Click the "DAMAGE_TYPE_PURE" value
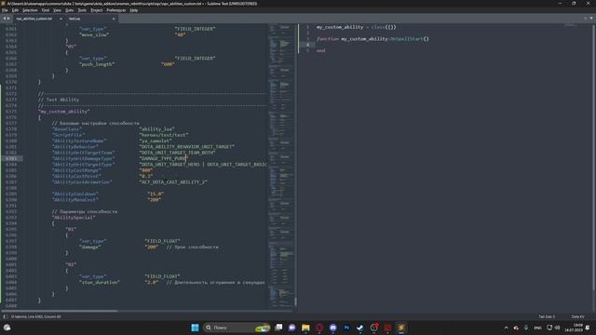This screenshot has width=596, height=335. click(164, 158)
